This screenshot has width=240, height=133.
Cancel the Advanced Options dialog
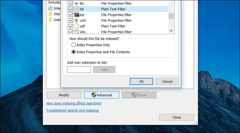[x=167, y=81]
